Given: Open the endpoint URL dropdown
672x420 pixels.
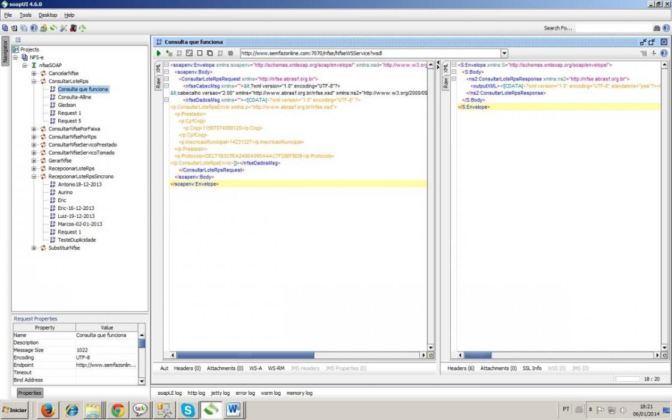Looking at the screenshot, I should [x=505, y=53].
